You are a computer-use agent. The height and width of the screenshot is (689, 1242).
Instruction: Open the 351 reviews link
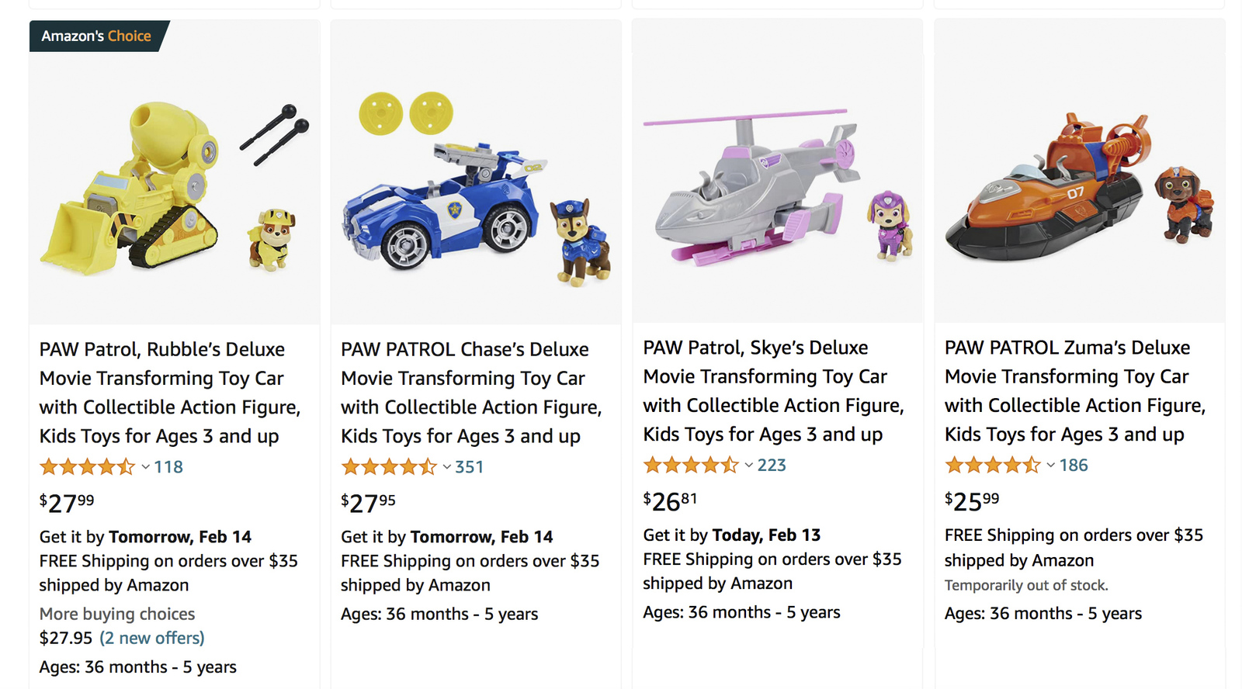pyautogui.click(x=470, y=467)
